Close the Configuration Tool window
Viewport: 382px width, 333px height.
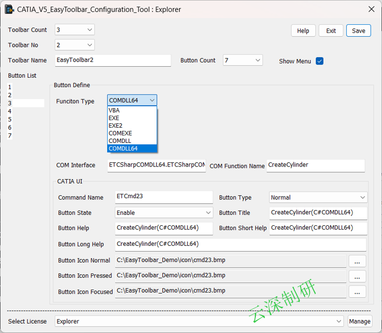pyautogui.click(x=371, y=9)
